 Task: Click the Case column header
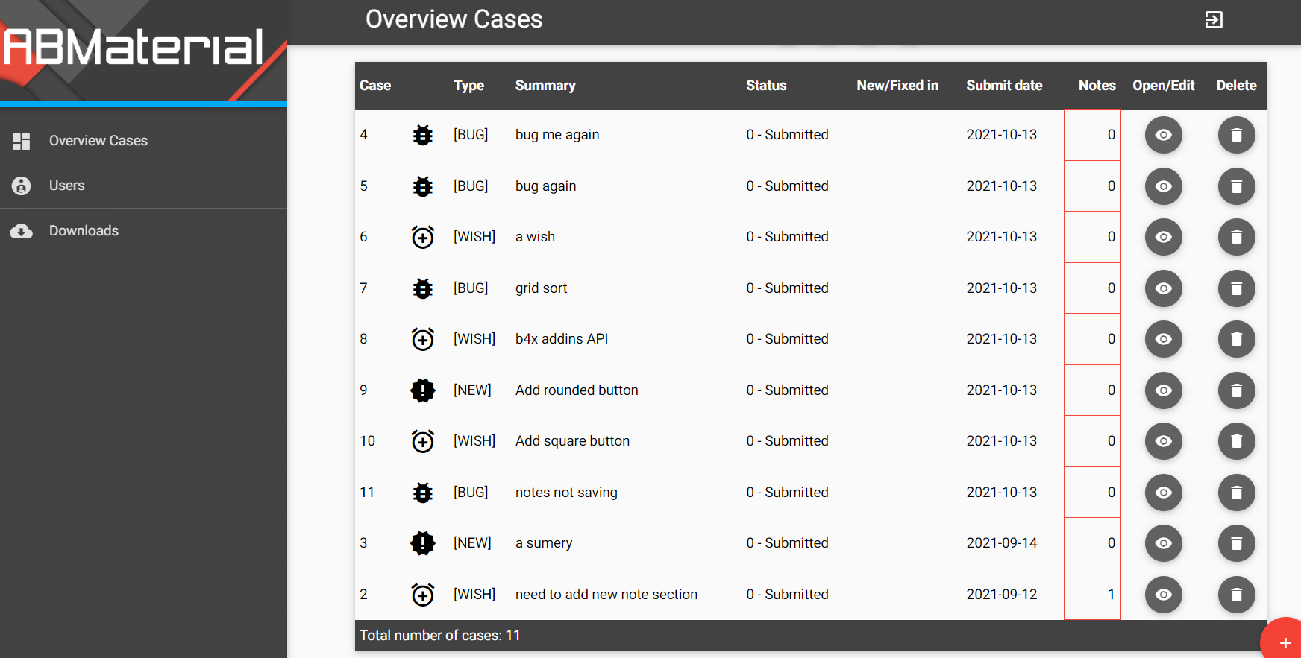tap(375, 86)
